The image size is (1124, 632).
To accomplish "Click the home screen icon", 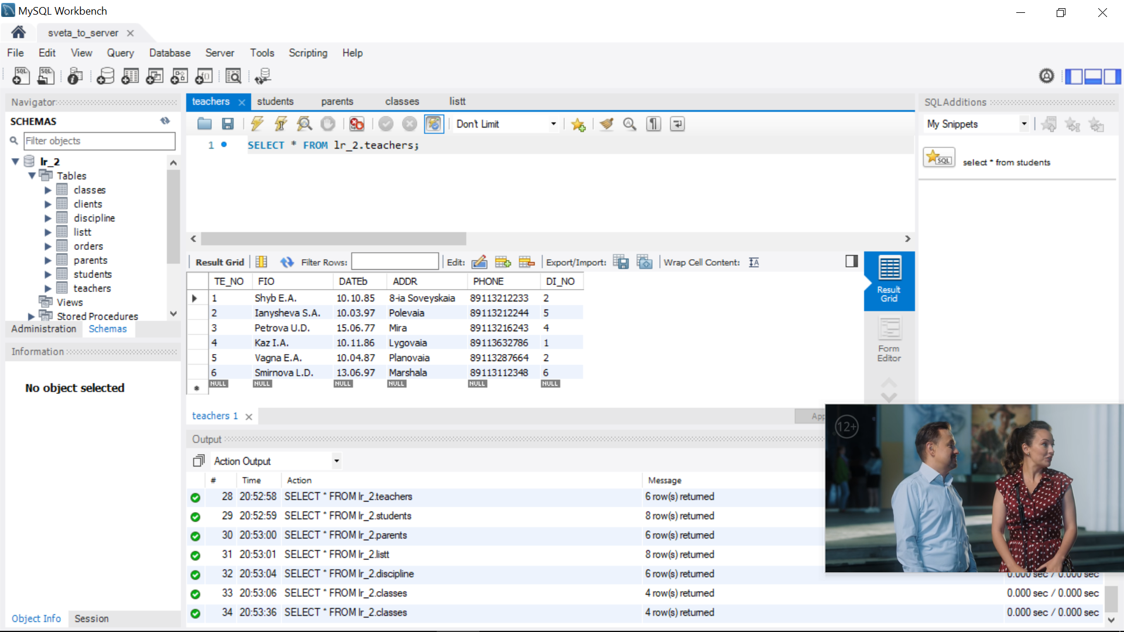I will pyautogui.click(x=19, y=32).
